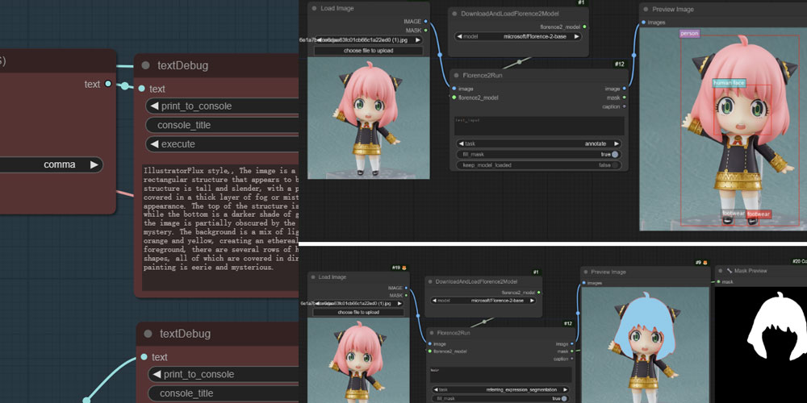
Task: Click arrow before referring_expression_segmentation task
Action: click(x=435, y=389)
